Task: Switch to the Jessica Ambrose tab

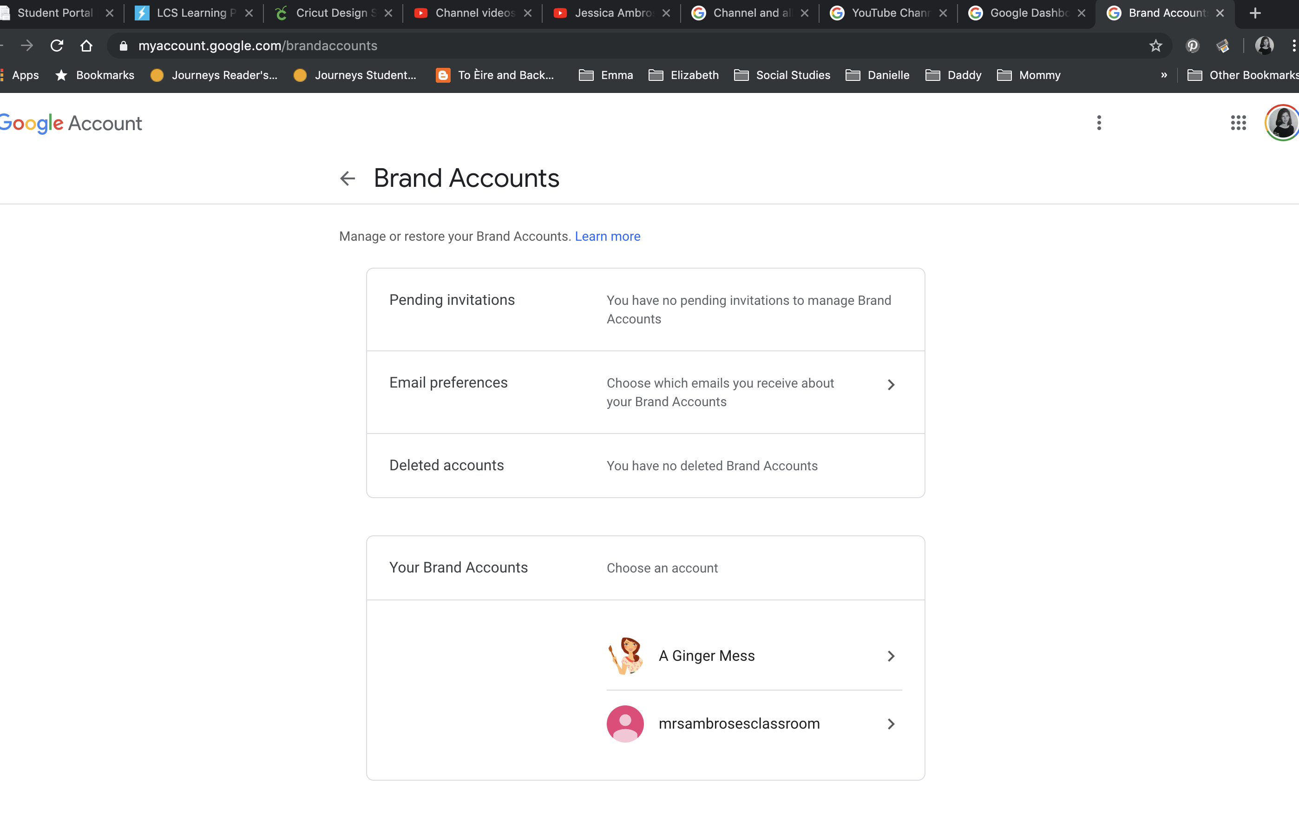Action: tap(610, 13)
